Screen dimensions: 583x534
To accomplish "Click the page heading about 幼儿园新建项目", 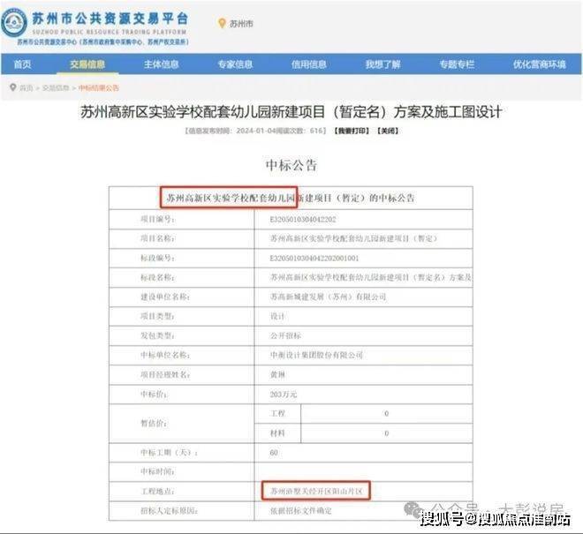I will click(x=291, y=112).
